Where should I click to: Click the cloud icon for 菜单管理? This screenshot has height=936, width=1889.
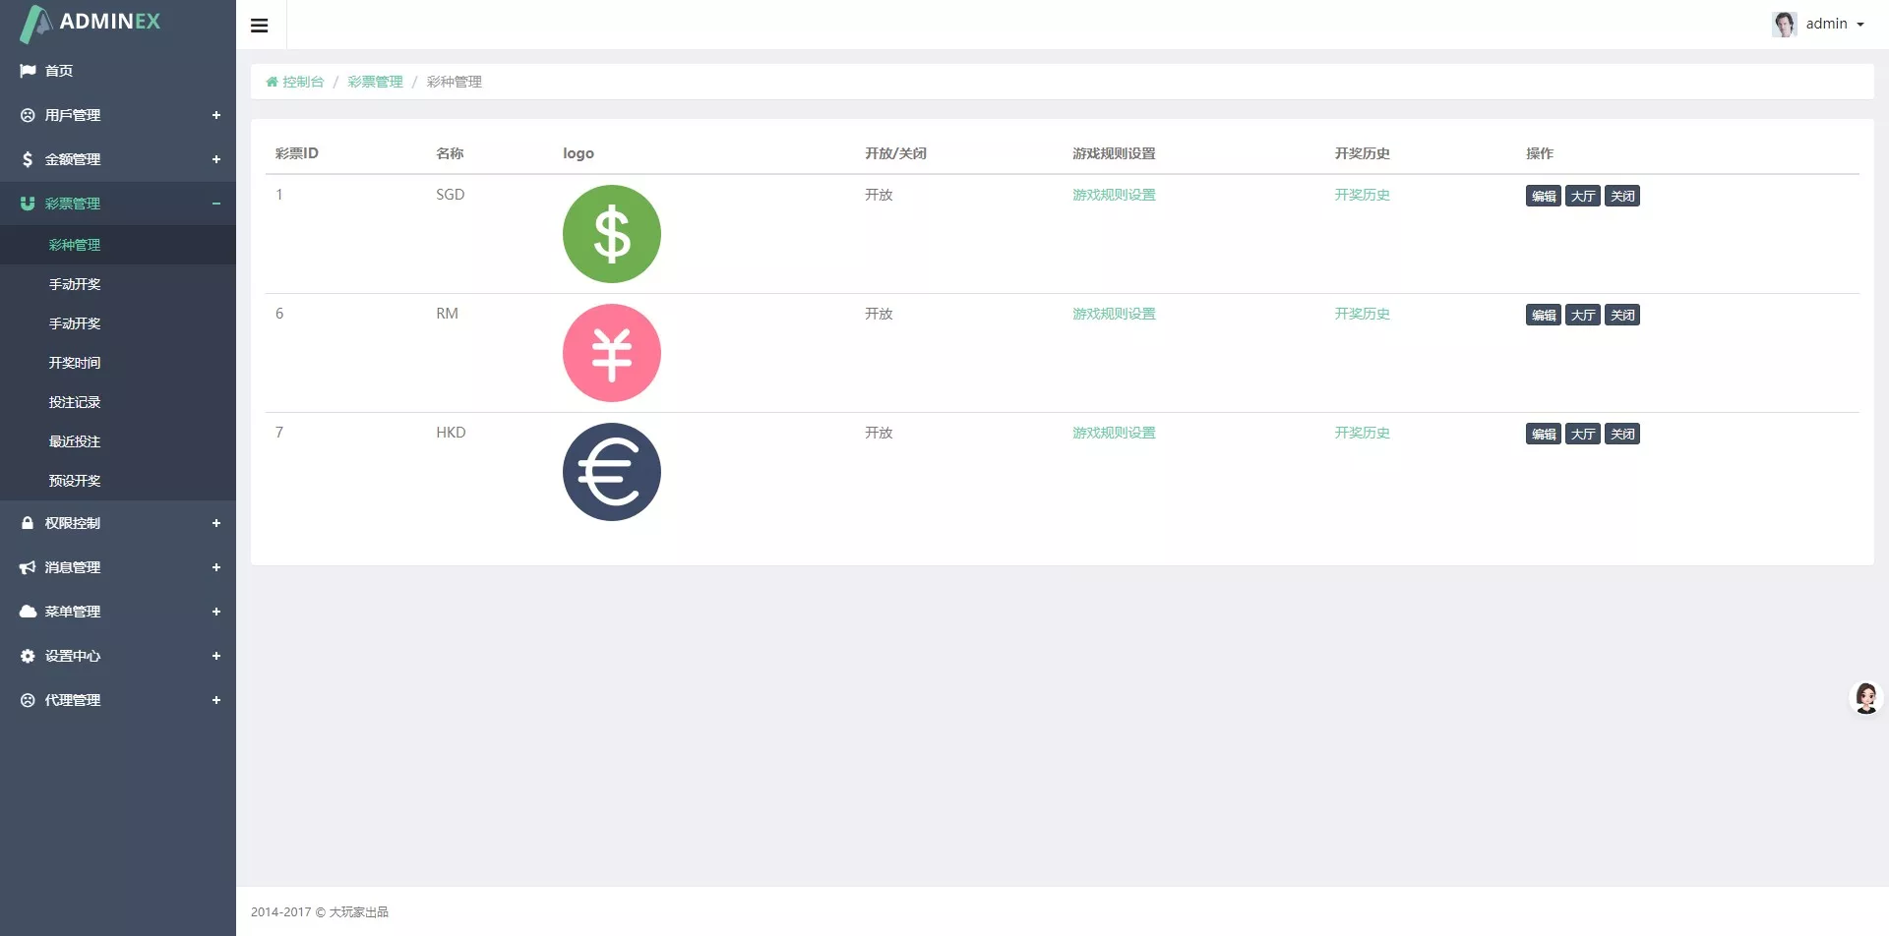(x=28, y=612)
